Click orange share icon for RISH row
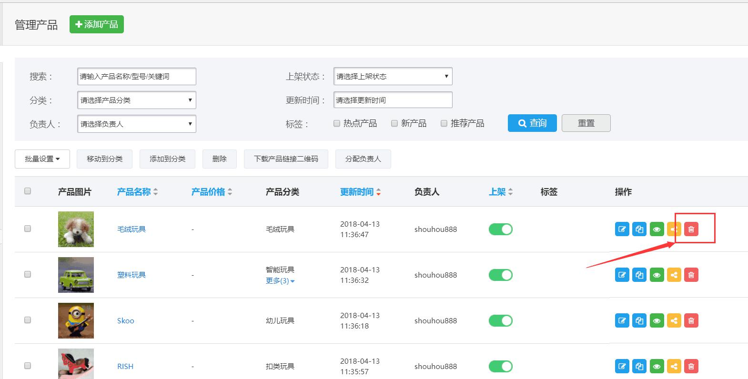Screen dimensions: 748x379 pos(674,366)
